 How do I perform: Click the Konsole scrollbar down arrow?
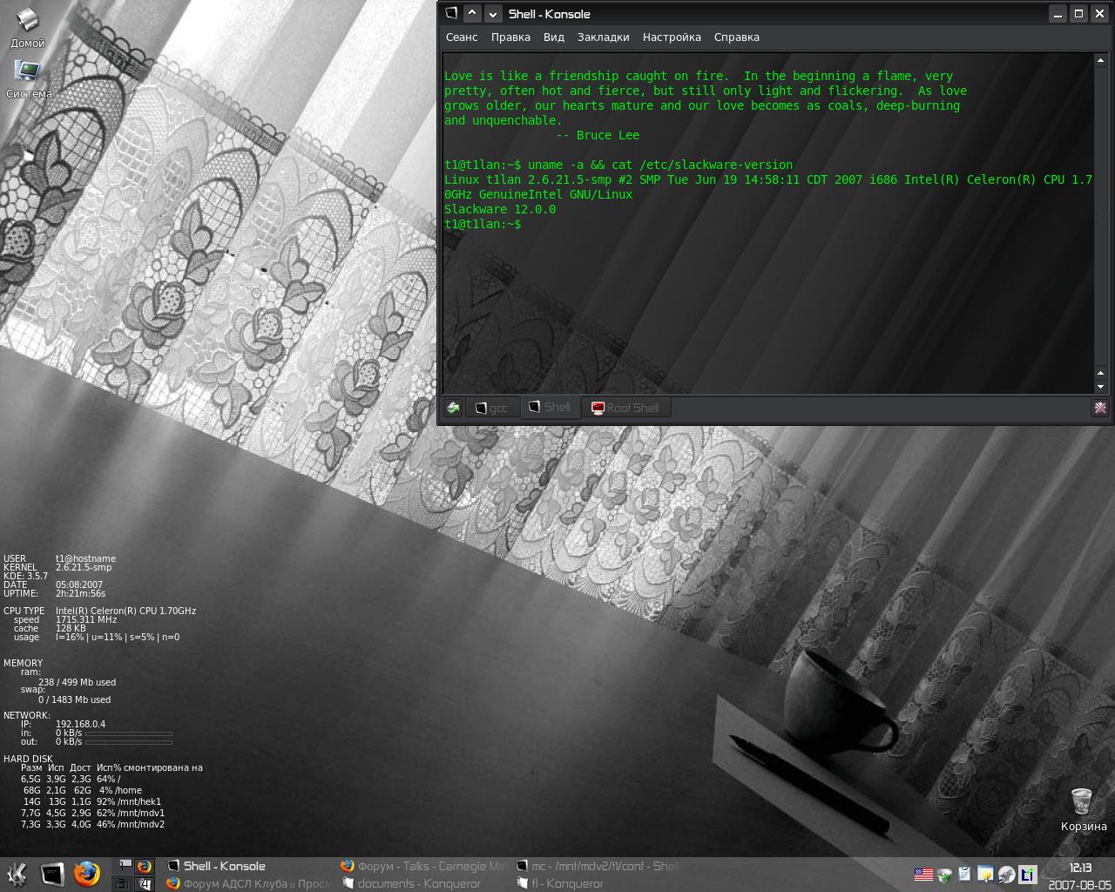(x=1100, y=386)
